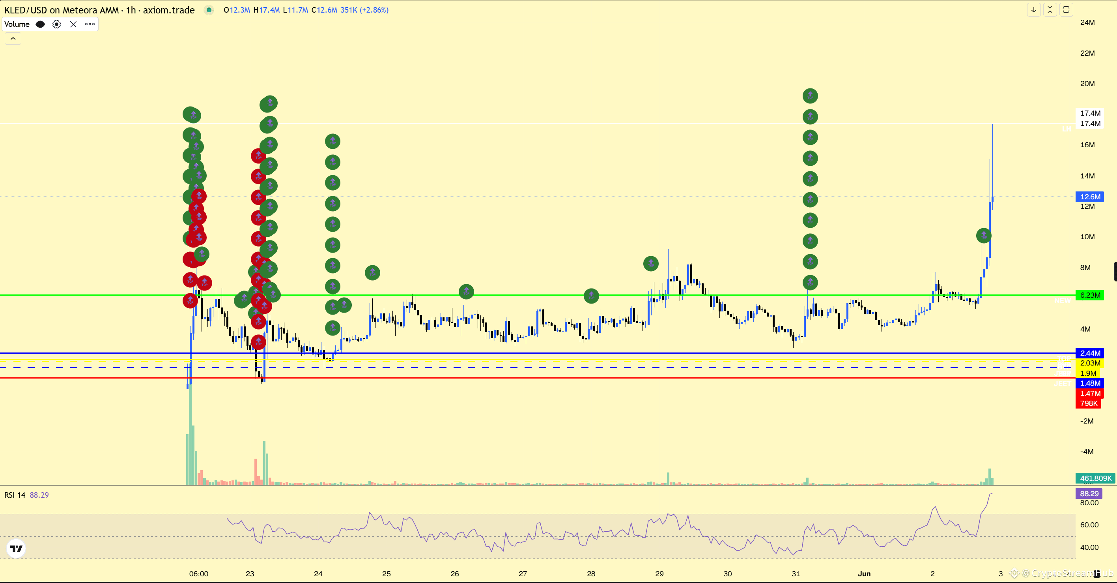Click the -2M price axis tick
Image resolution: width=1117 pixels, height=583 pixels.
point(1086,421)
